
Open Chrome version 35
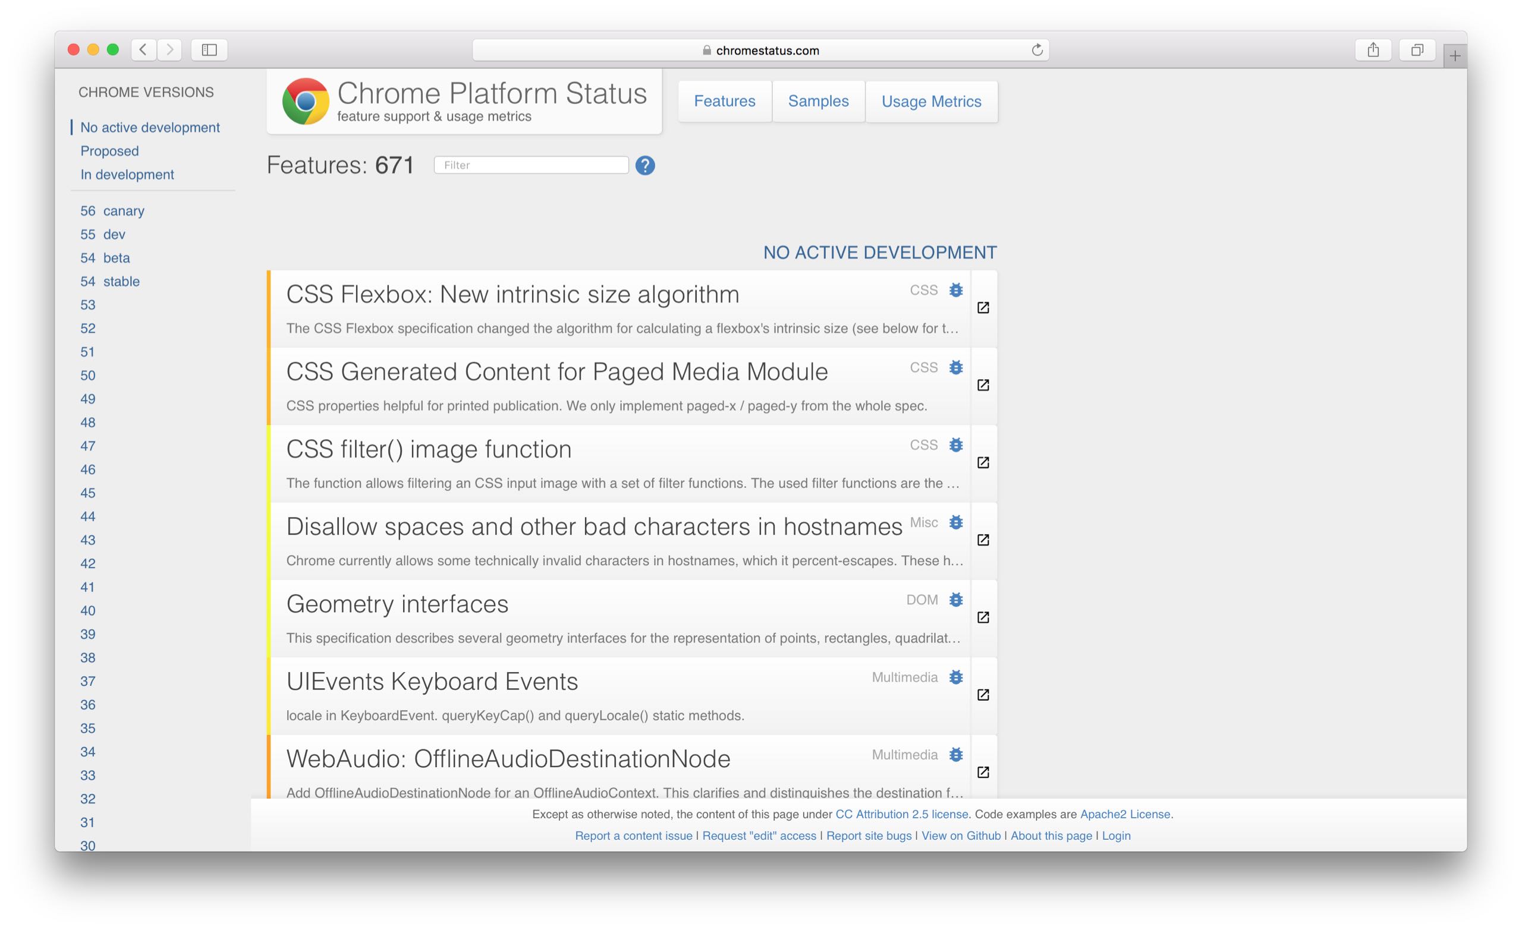[88, 728]
